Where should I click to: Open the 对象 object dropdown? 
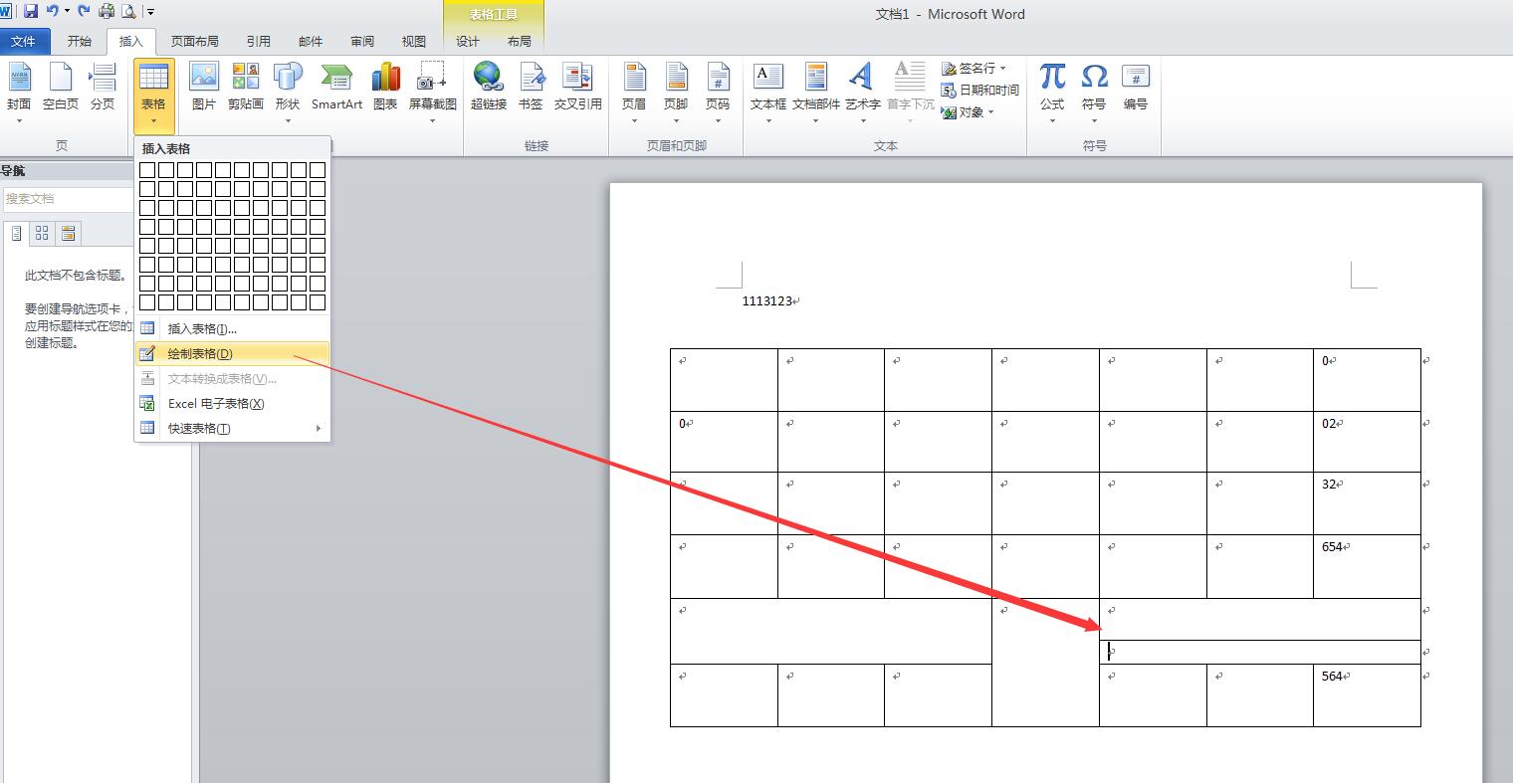tap(968, 112)
